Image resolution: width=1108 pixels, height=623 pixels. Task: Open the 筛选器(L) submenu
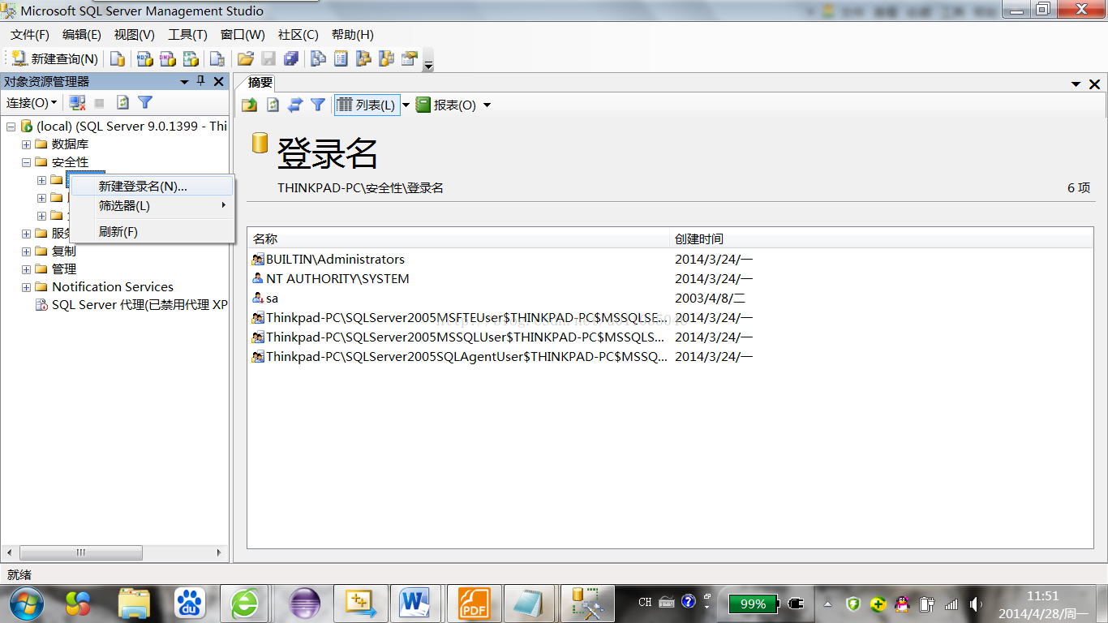point(152,206)
